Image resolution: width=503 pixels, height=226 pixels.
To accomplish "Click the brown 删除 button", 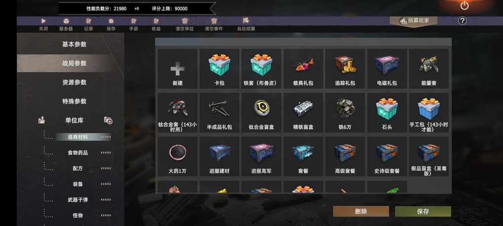I will tap(361, 211).
